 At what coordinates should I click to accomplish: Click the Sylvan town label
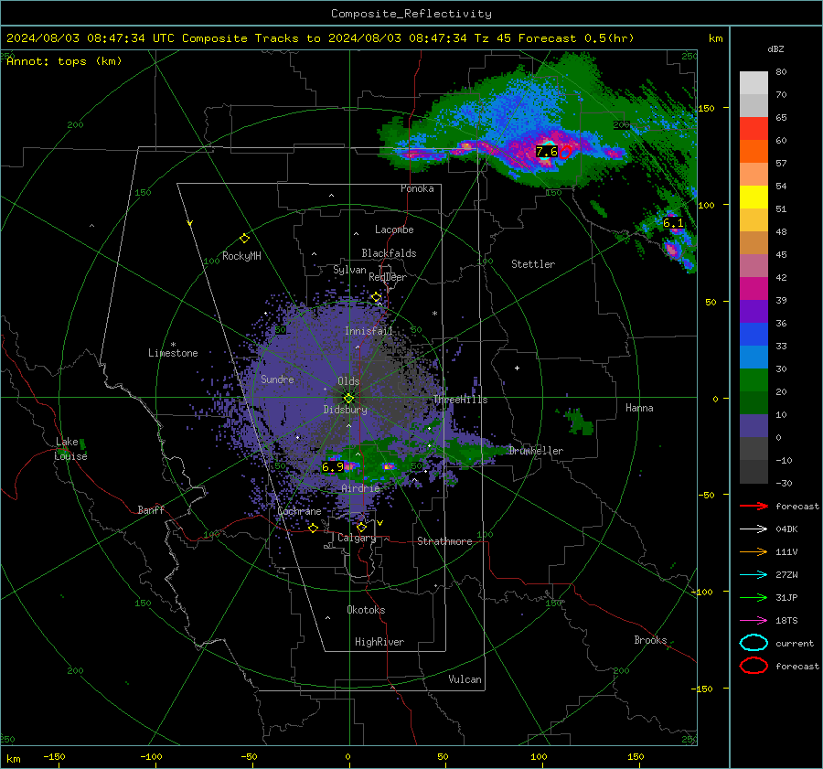pos(349,270)
